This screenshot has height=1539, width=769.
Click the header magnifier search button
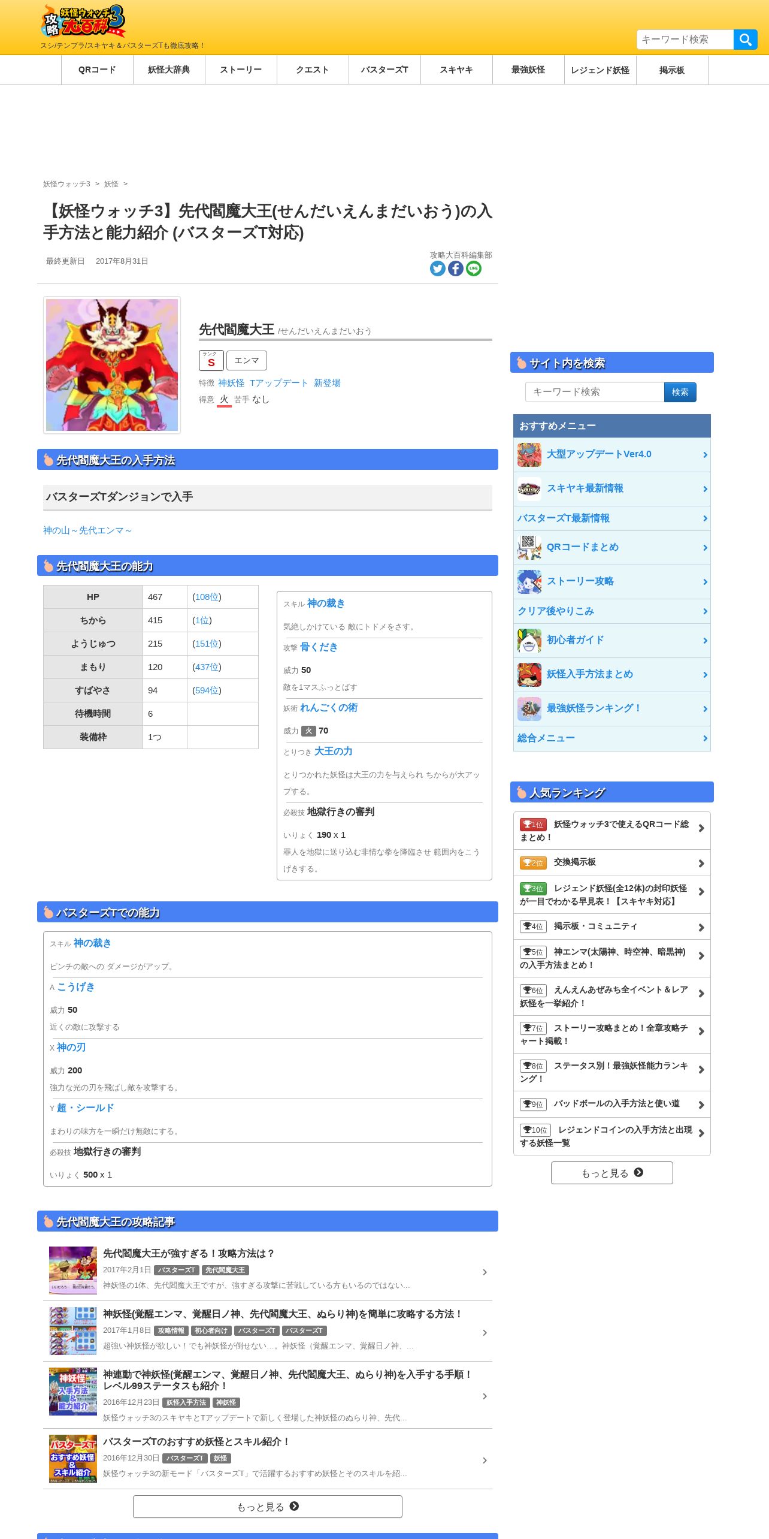click(x=745, y=40)
